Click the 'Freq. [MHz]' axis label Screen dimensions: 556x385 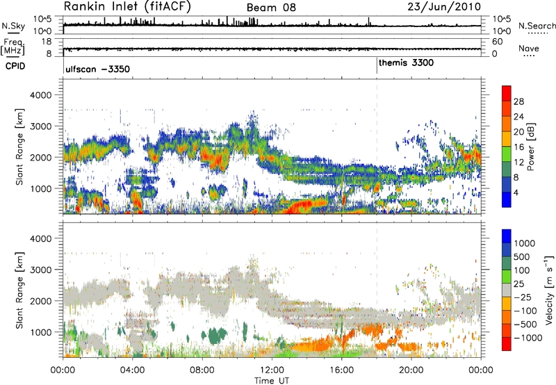(x=13, y=47)
